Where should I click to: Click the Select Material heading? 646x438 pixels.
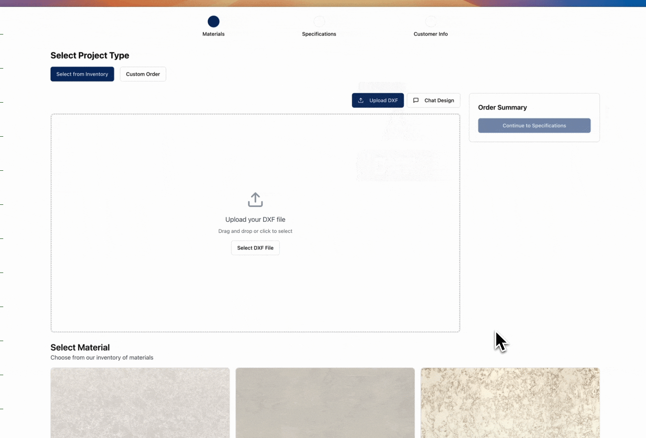[x=80, y=348]
